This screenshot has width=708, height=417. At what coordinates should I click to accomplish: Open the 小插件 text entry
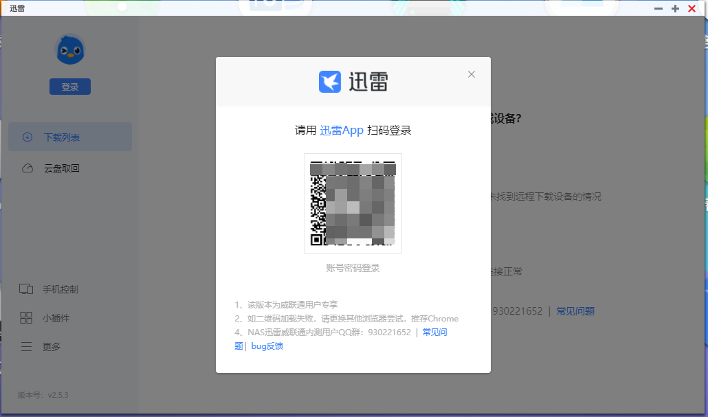tap(56, 318)
